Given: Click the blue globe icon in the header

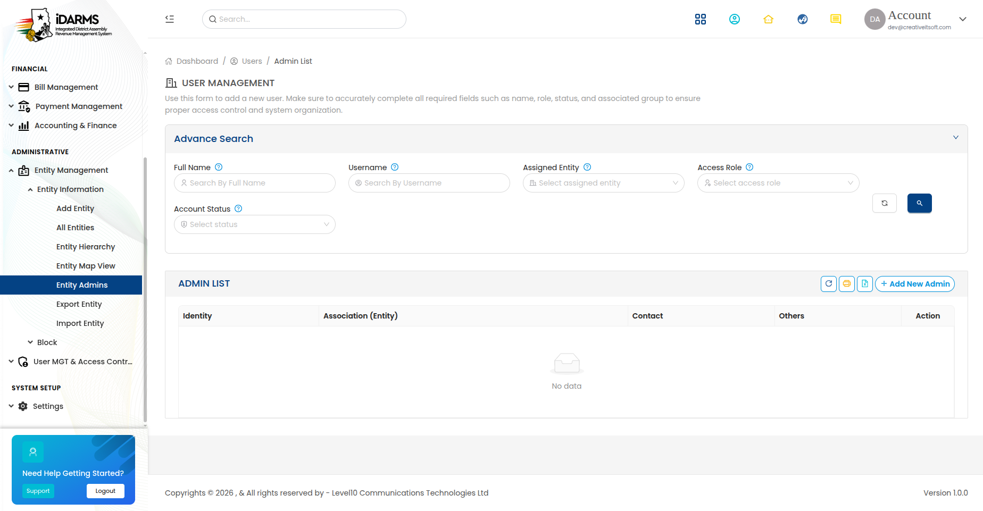Looking at the screenshot, I should (x=803, y=19).
